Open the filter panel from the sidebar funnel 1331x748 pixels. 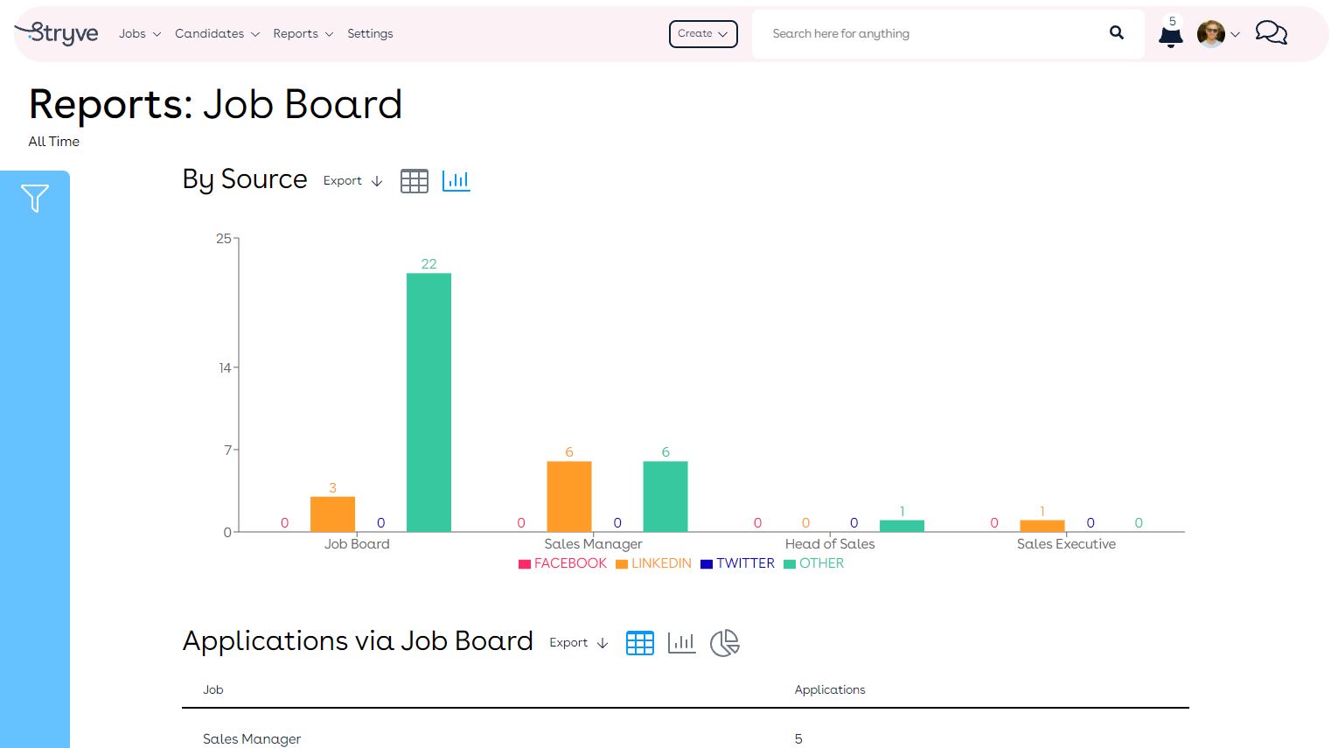pos(35,199)
